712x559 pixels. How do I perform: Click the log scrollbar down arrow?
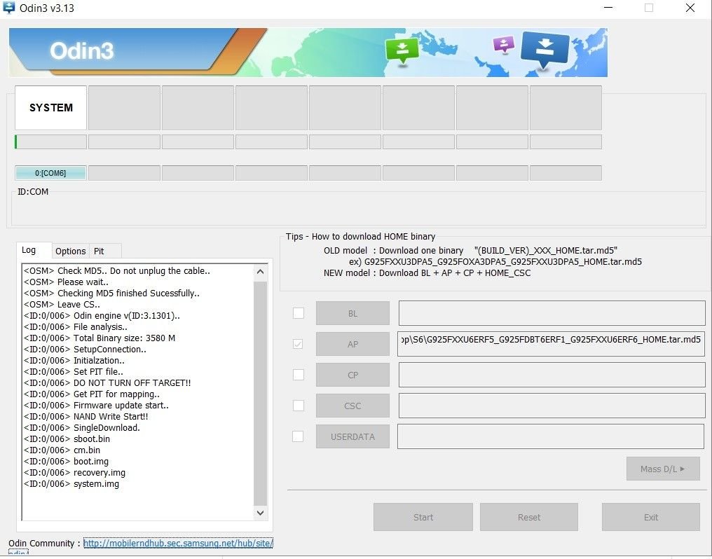pyautogui.click(x=260, y=513)
